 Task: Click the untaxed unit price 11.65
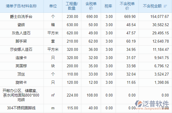click(131, 82)
